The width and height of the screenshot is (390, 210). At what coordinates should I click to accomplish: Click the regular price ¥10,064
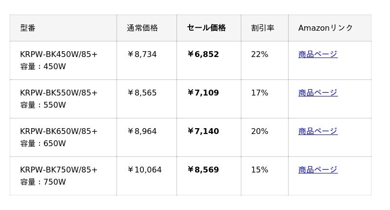(144, 170)
